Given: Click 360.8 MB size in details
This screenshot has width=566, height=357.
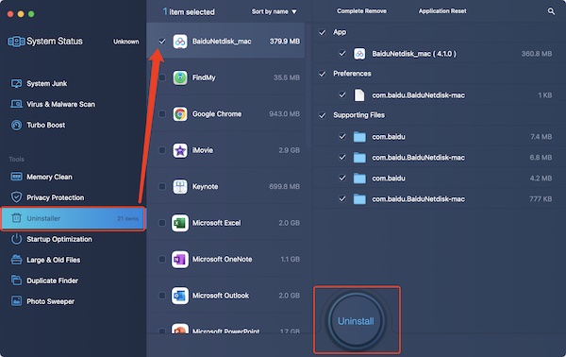Looking at the screenshot, I should (x=537, y=54).
